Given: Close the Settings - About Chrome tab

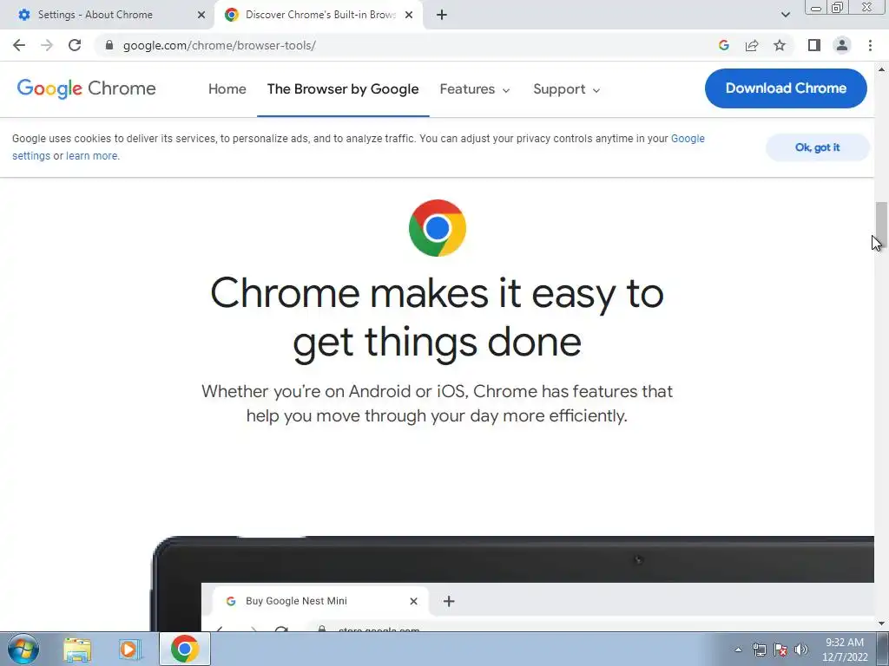Looking at the screenshot, I should coord(201,15).
